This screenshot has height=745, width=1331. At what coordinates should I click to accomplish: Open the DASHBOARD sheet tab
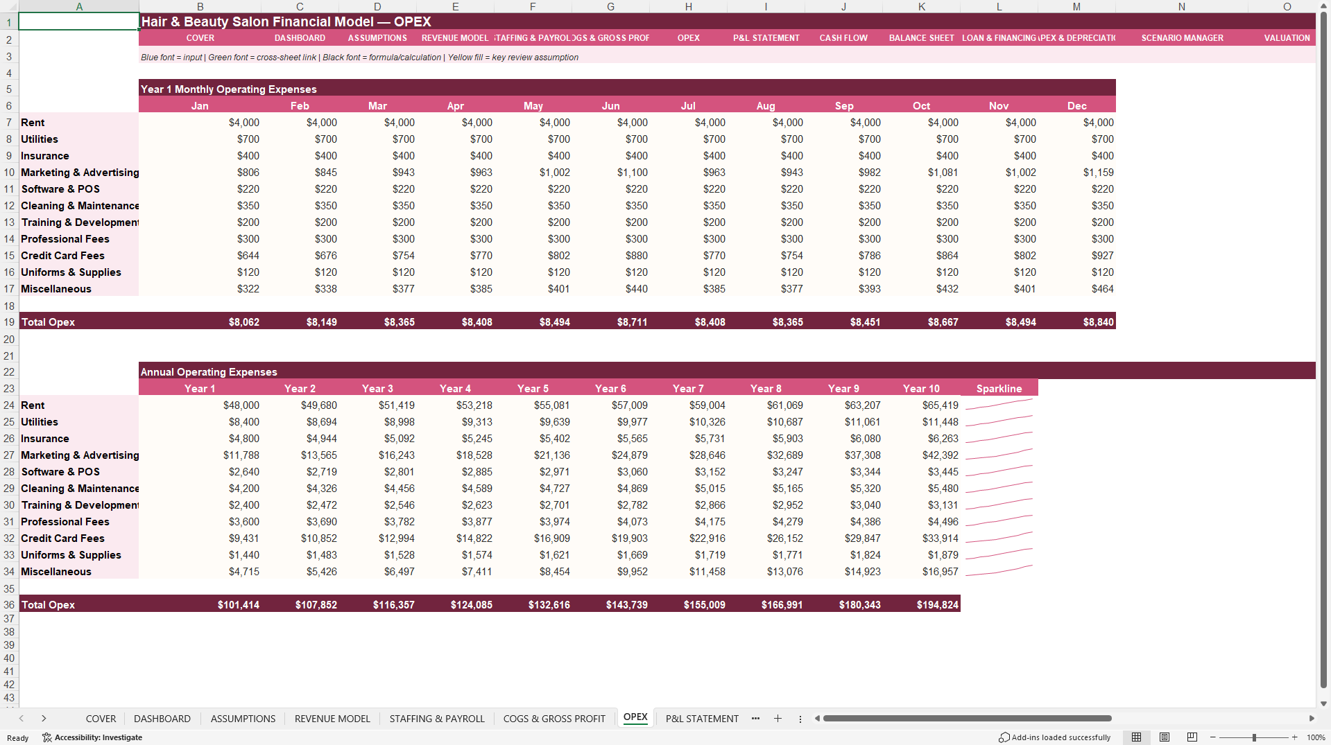point(162,719)
